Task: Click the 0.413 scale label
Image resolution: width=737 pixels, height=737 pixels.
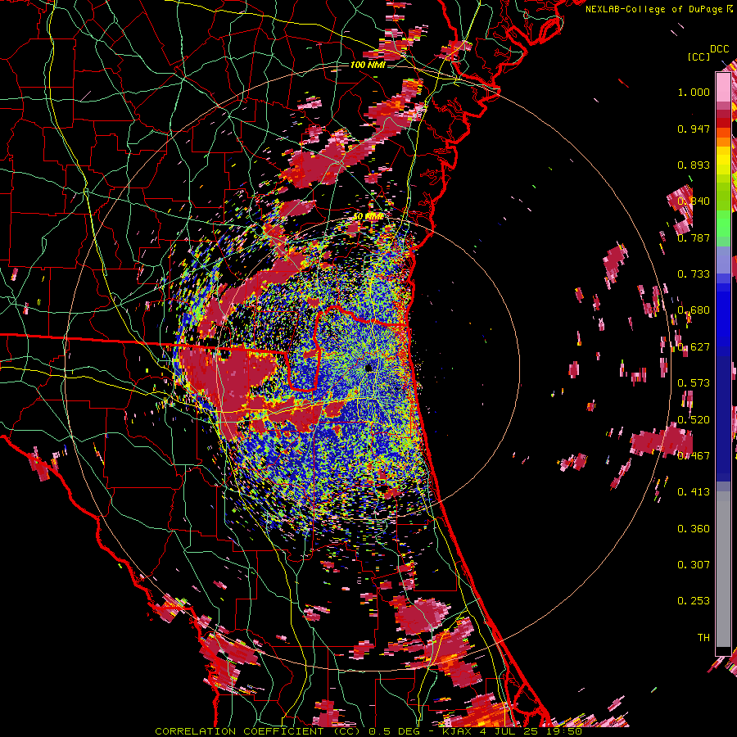Action: pos(694,492)
